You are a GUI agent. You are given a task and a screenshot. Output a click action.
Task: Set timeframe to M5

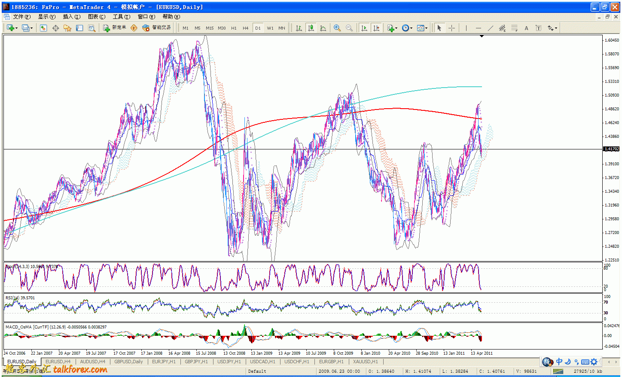click(198, 28)
